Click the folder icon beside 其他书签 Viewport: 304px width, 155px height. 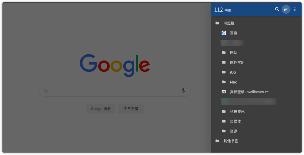(217, 141)
